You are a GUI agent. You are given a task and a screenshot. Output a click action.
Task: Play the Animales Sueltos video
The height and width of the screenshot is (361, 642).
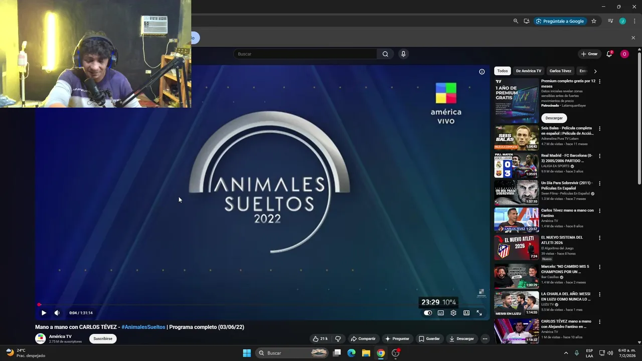point(44,313)
